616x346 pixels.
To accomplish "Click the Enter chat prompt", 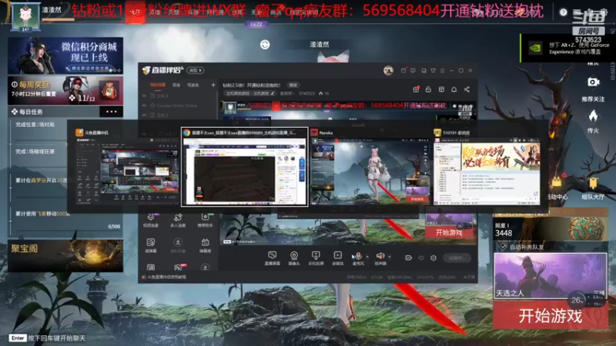I will [x=48, y=338].
